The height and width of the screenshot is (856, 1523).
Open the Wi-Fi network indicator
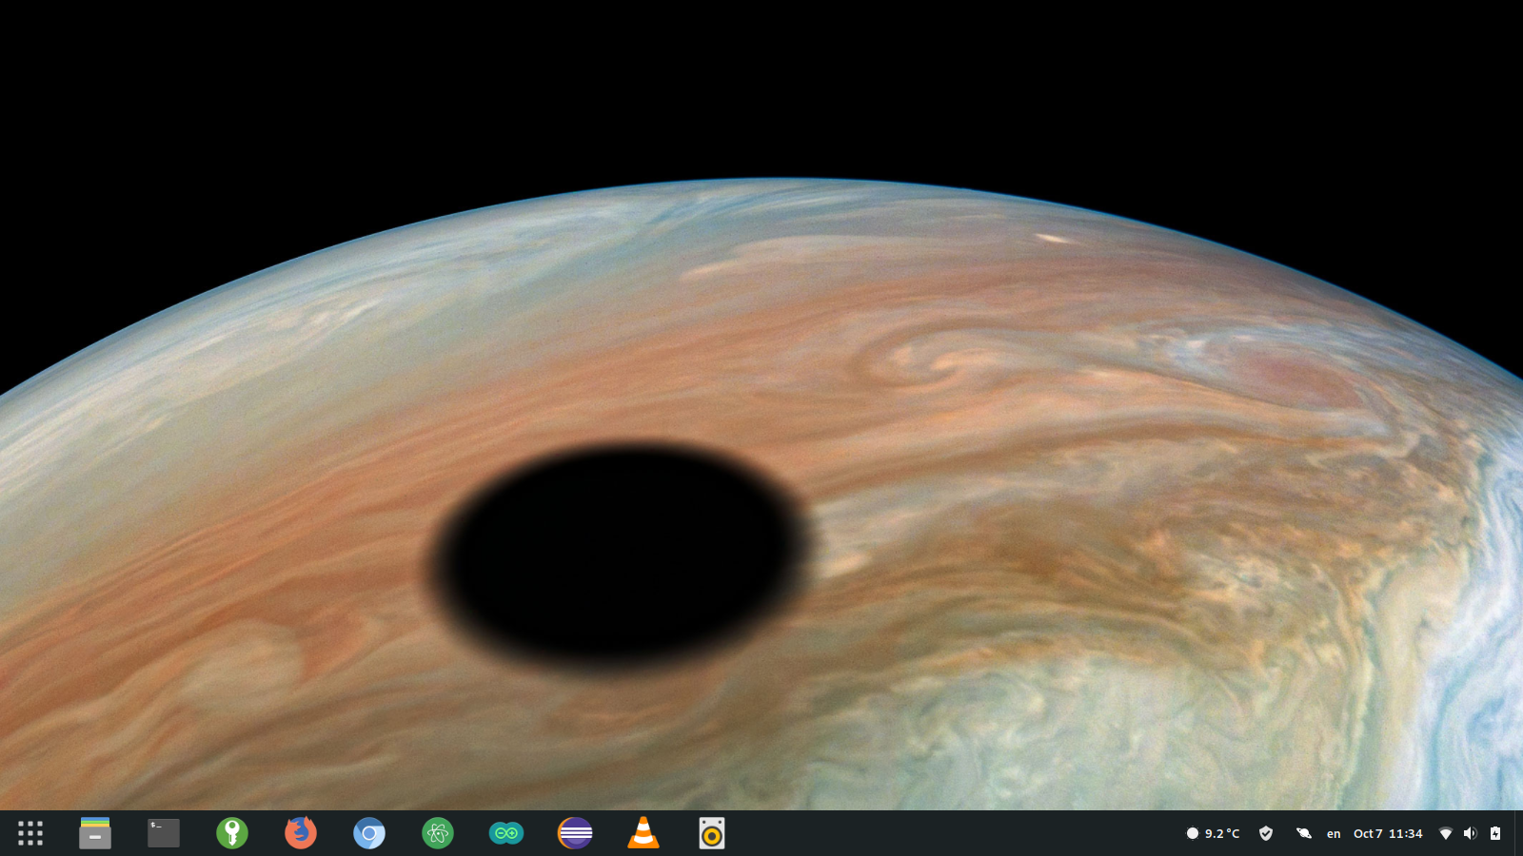pyautogui.click(x=1446, y=833)
